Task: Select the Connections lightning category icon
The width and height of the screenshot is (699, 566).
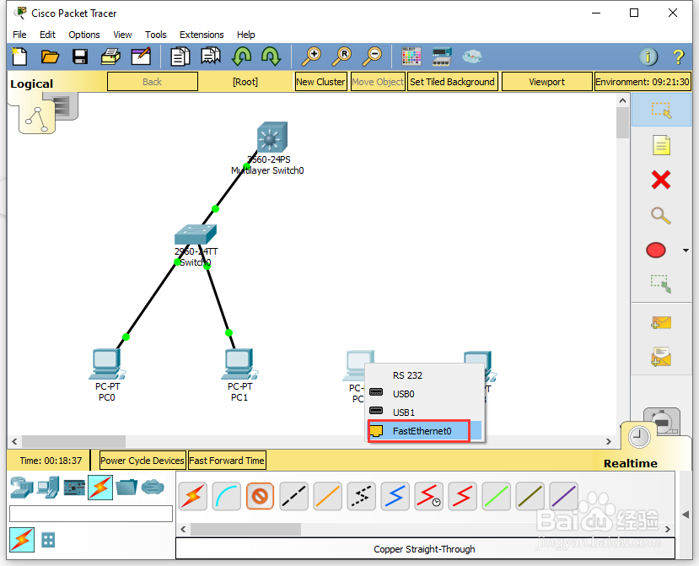Action: point(100,487)
